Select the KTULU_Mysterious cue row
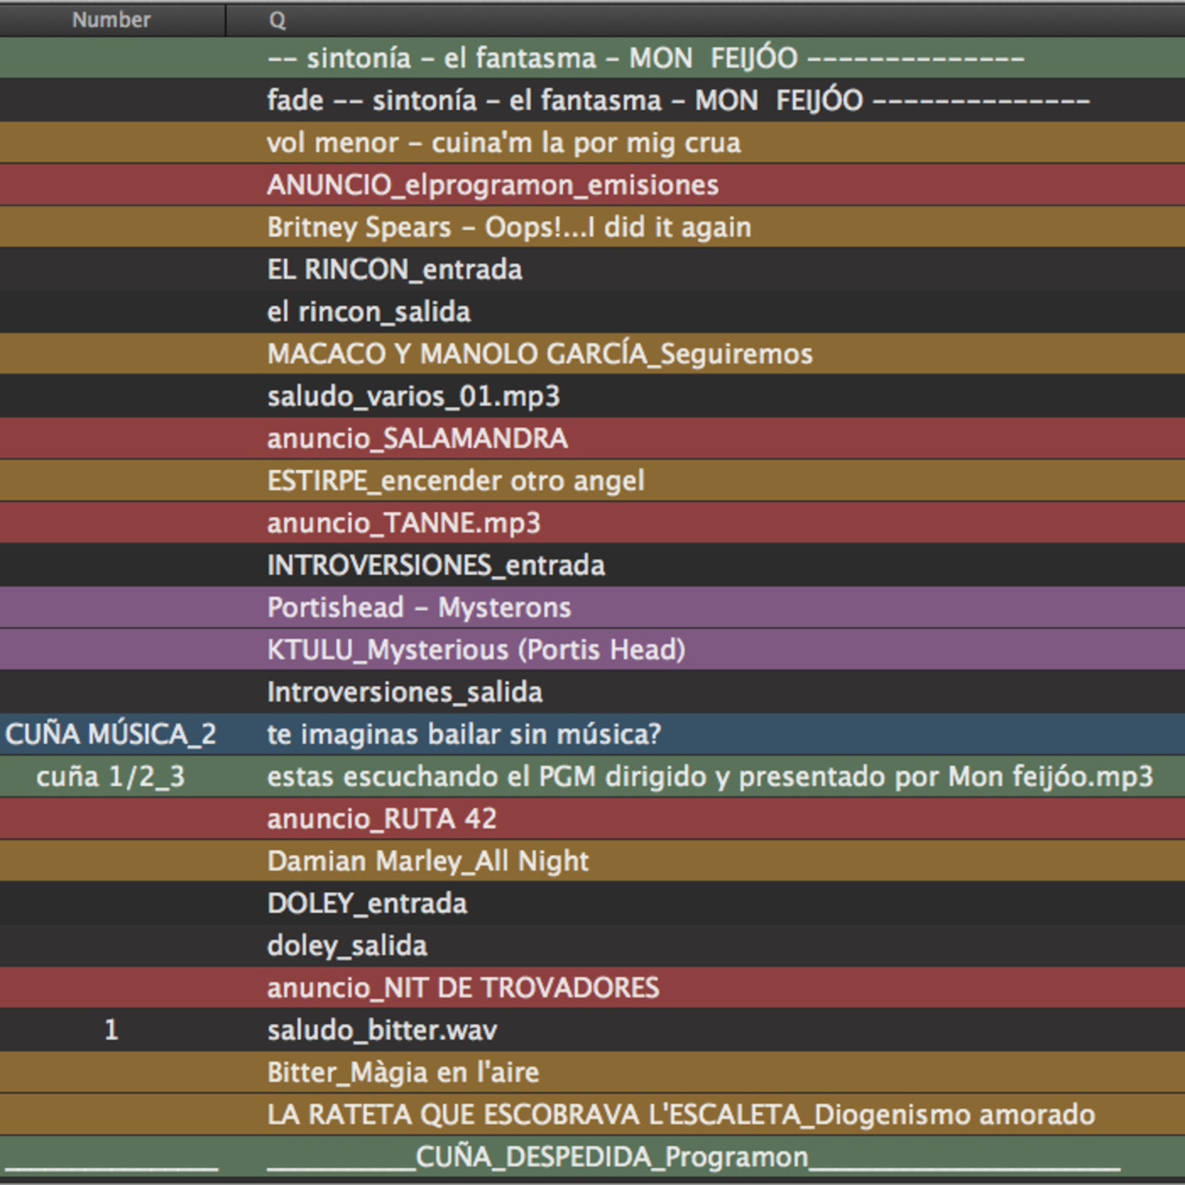This screenshot has height=1185, width=1185. [476, 650]
